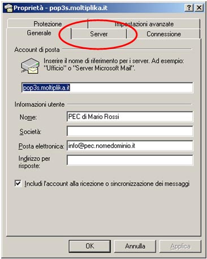Select the Generale tab
207x259 pixels.
point(39,33)
